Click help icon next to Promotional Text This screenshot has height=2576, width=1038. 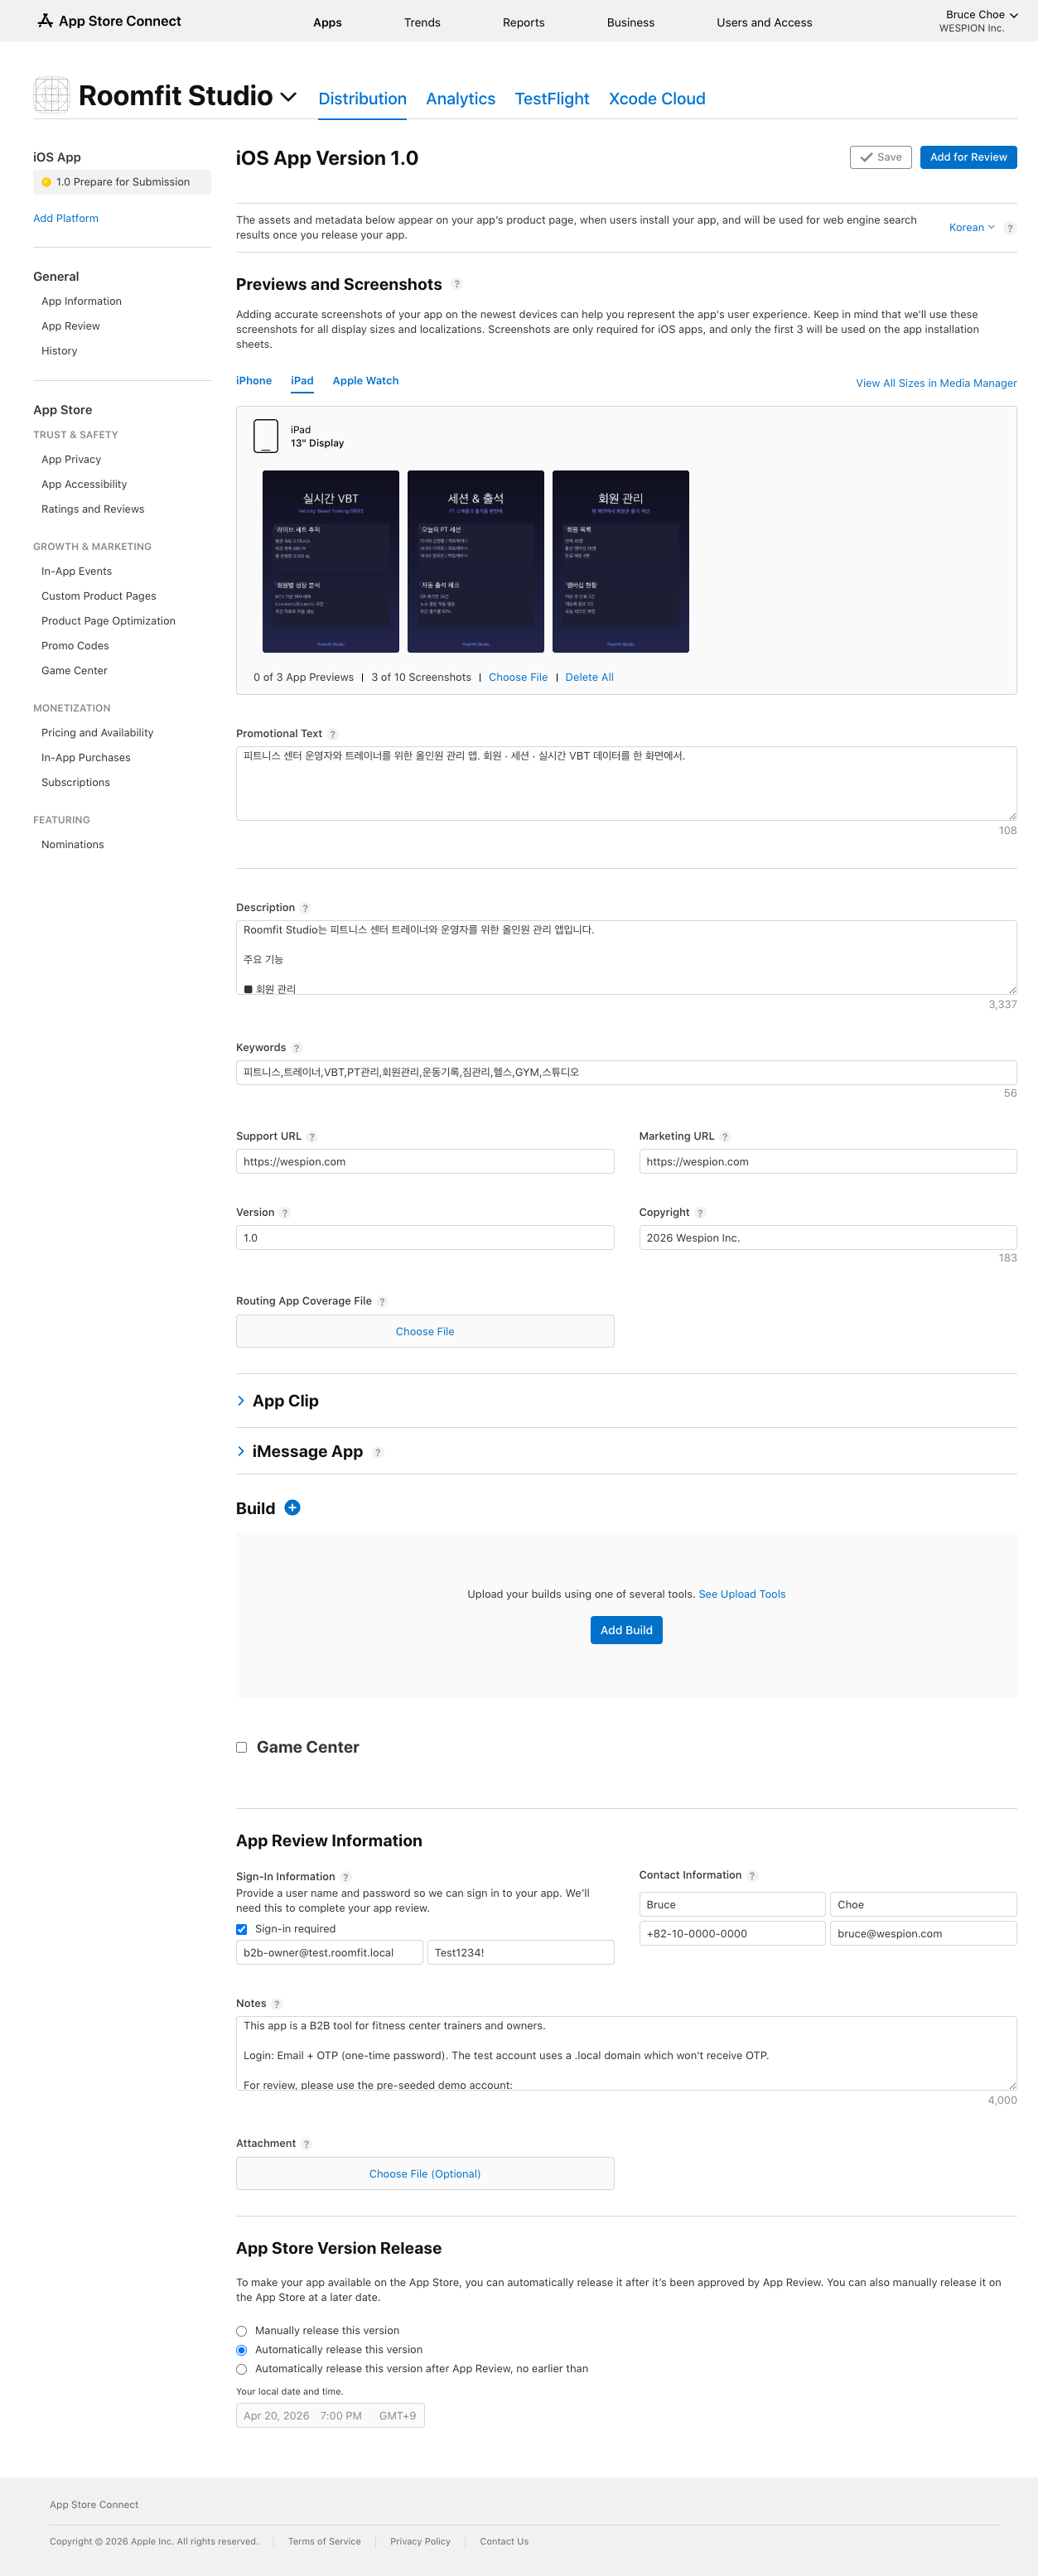point(333,734)
